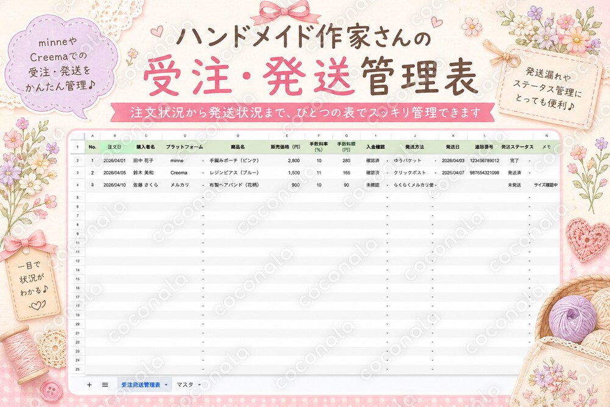Click the price cell 1,500

pyautogui.click(x=294, y=173)
